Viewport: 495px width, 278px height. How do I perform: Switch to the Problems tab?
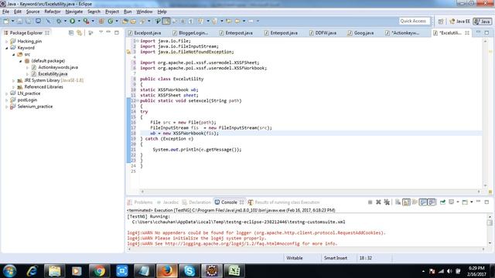coord(140,202)
